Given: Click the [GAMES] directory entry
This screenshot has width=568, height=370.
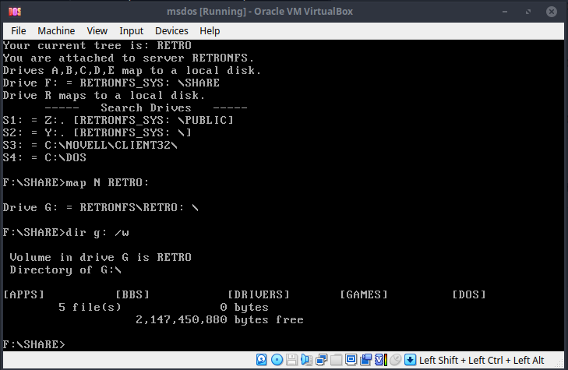Looking at the screenshot, I should tap(364, 294).
